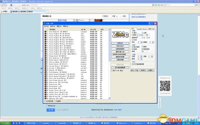Click the game list scrollbar down arrow
Viewport: 200px width, 125px height.
109,98
